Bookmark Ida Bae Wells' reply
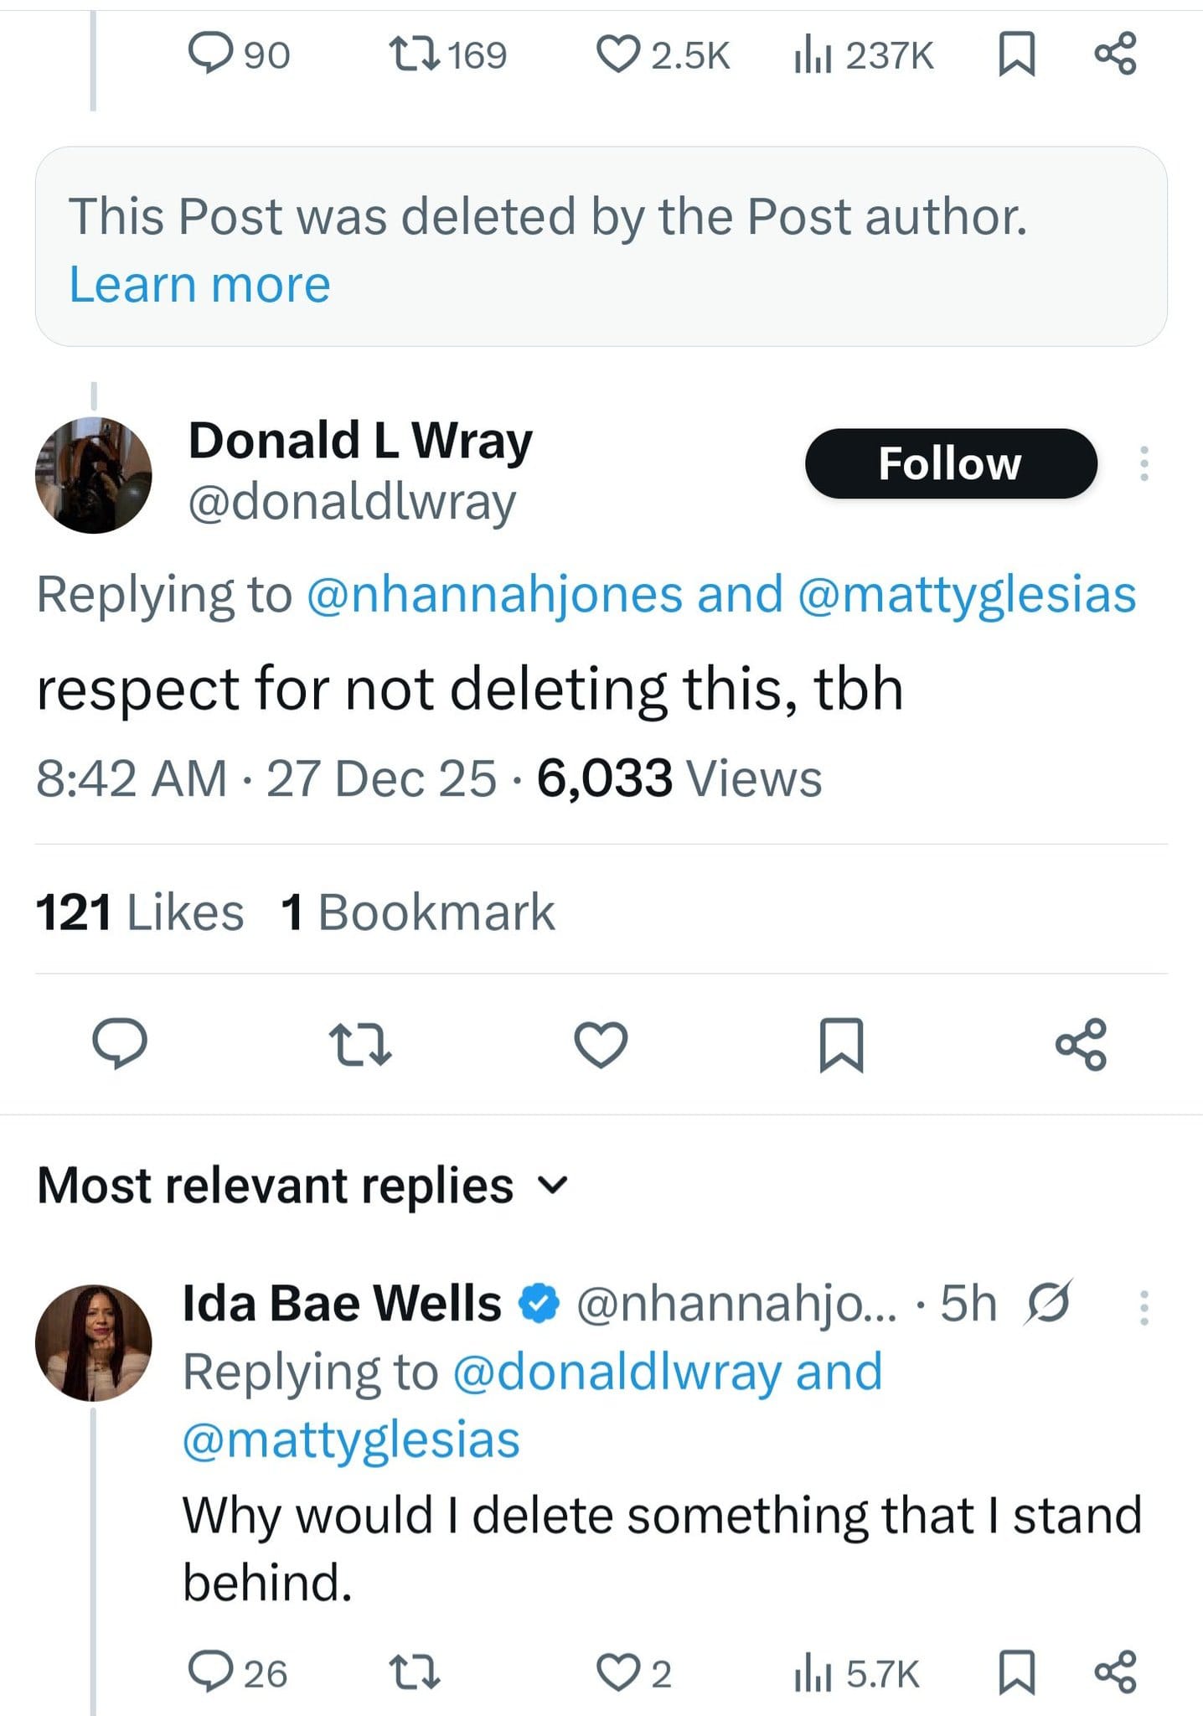The image size is (1203, 1716). tap(1017, 1672)
